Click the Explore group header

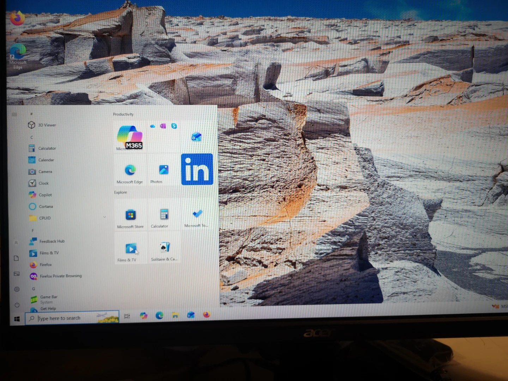pyautogui.click(x=120, y=192)
